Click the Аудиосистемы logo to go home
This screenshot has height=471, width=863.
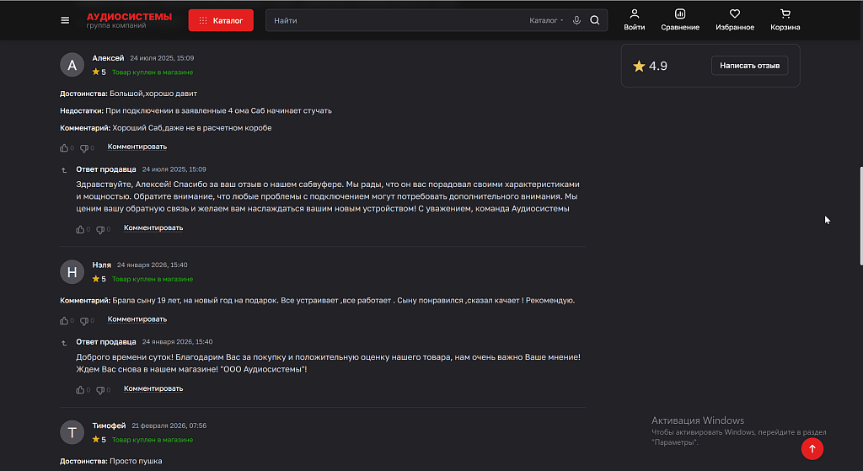[129, 20]
